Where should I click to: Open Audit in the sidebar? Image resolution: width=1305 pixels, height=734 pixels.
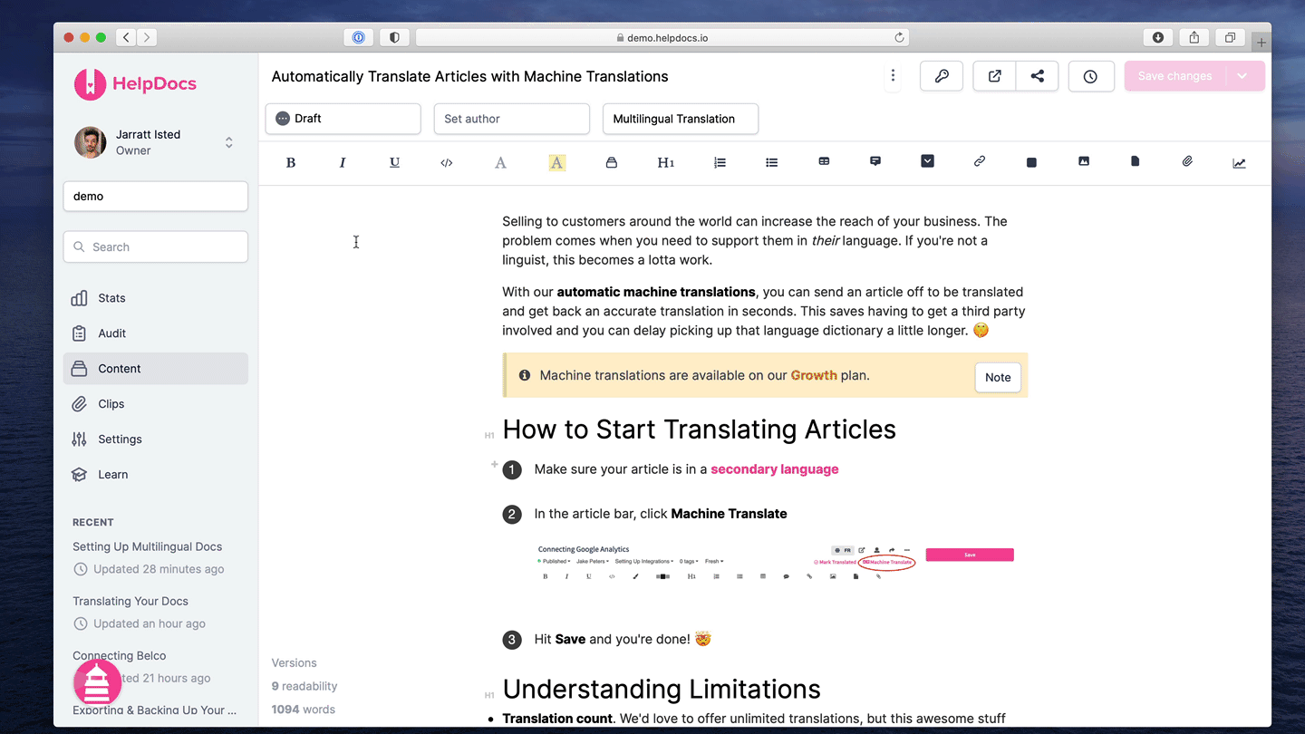point(155,333)
